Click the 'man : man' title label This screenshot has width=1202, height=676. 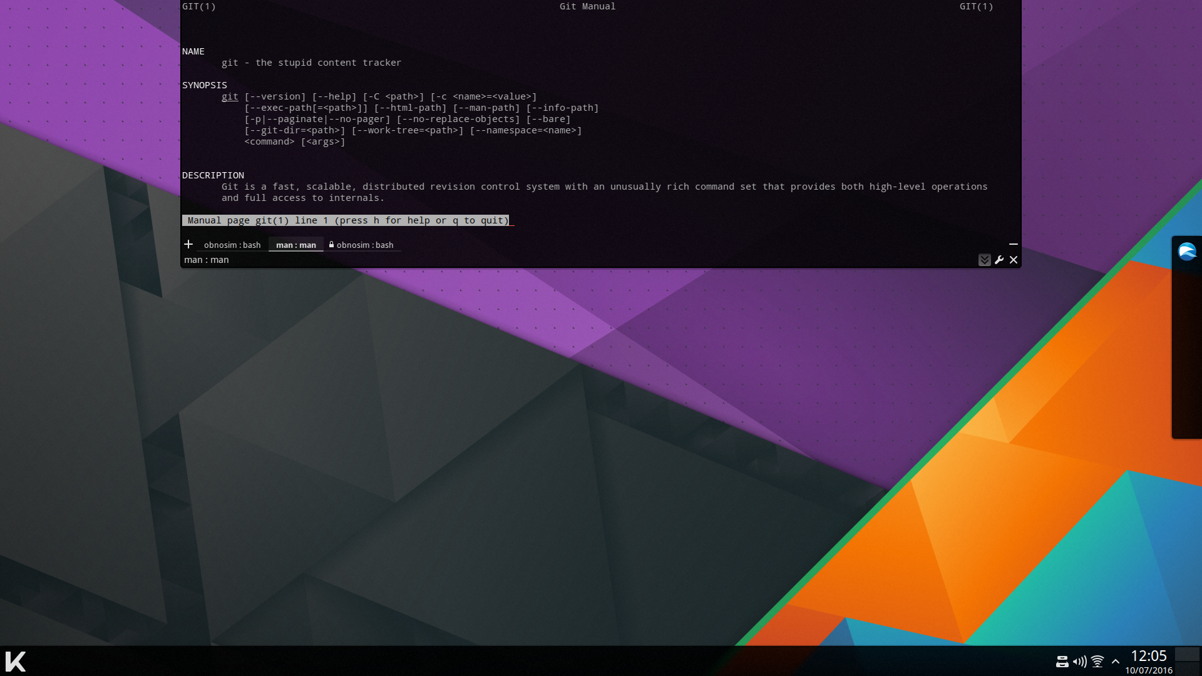click(207, 260)
